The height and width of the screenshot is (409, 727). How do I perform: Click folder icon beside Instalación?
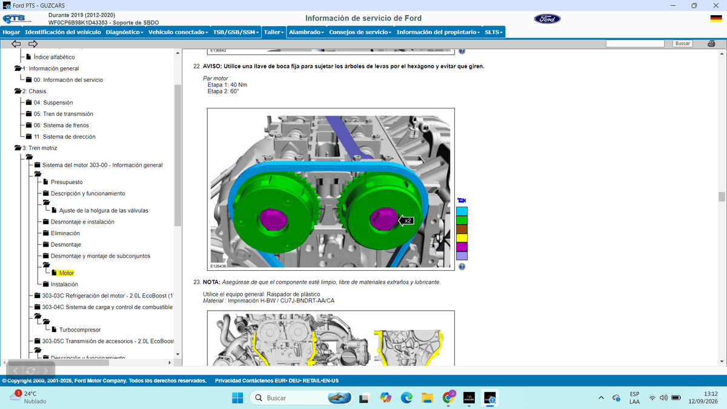pyautogui.click(x=45, y=284)
